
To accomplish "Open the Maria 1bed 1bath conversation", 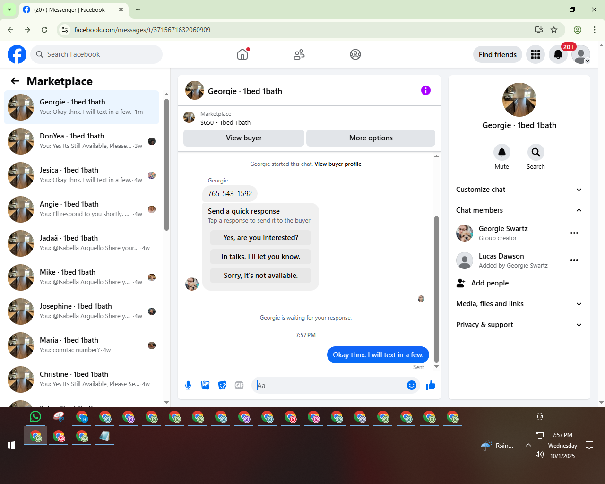I will (x=82, y=346).
